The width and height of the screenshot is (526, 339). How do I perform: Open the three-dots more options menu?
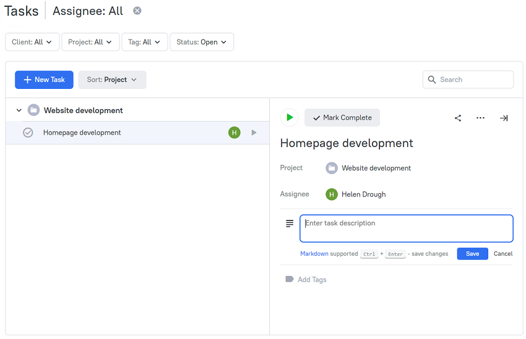(x=480, y=118)
